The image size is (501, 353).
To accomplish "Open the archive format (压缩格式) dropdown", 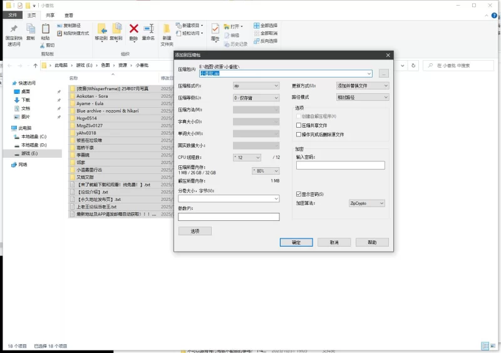I will tap(256, 85).
